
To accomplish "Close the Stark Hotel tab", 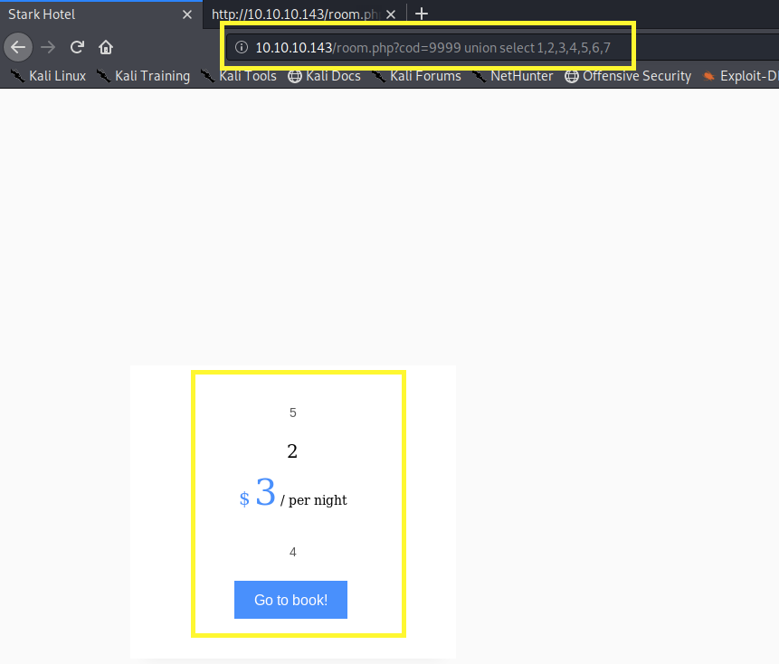I will (x=187, y=14).
